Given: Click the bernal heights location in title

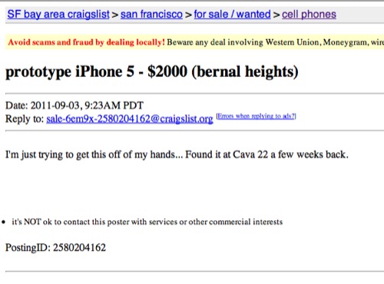Looking at the screenshot, I should click(245, 71).
